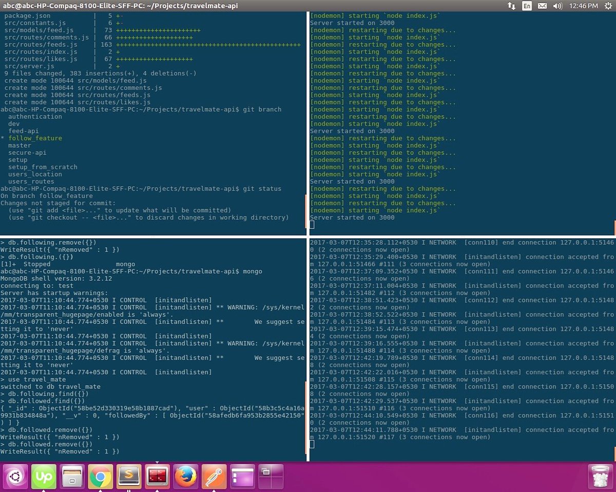Select the 'authentication' branch name

point(35,116)
